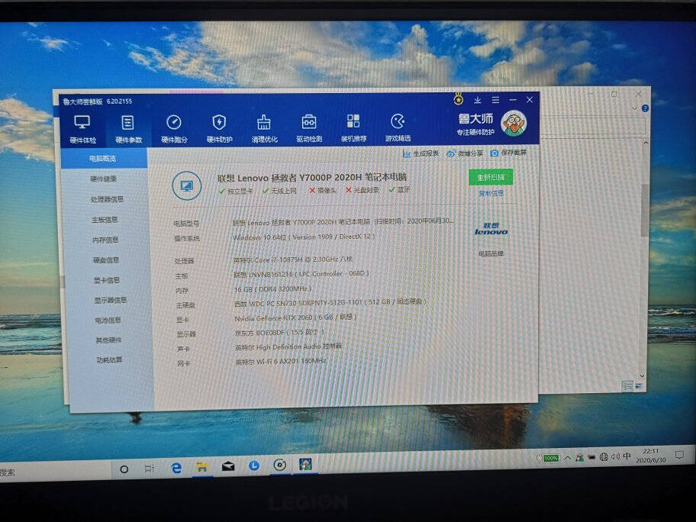
Task: Select 处理器信息 in the sidebar
Action: pos(107,199)
